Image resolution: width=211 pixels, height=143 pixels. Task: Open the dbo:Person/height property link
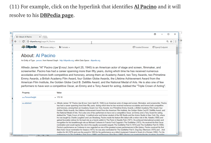[29, 97]
